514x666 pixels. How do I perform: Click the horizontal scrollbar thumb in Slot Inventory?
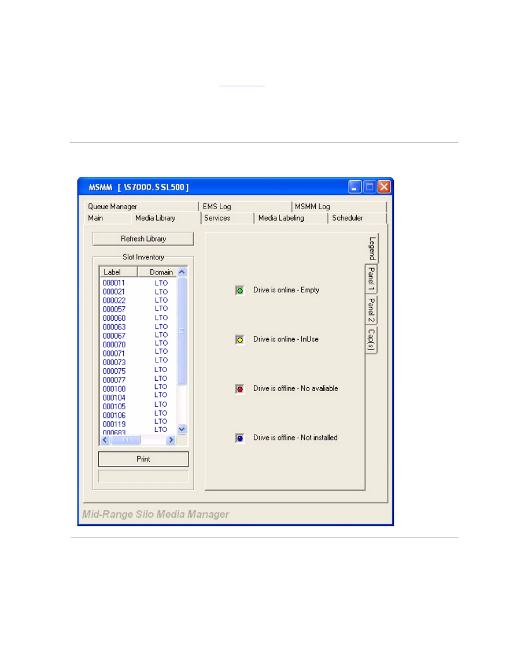coord(126,440)
